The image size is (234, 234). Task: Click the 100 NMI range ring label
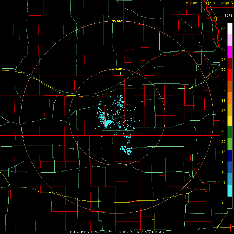(117, 21)
